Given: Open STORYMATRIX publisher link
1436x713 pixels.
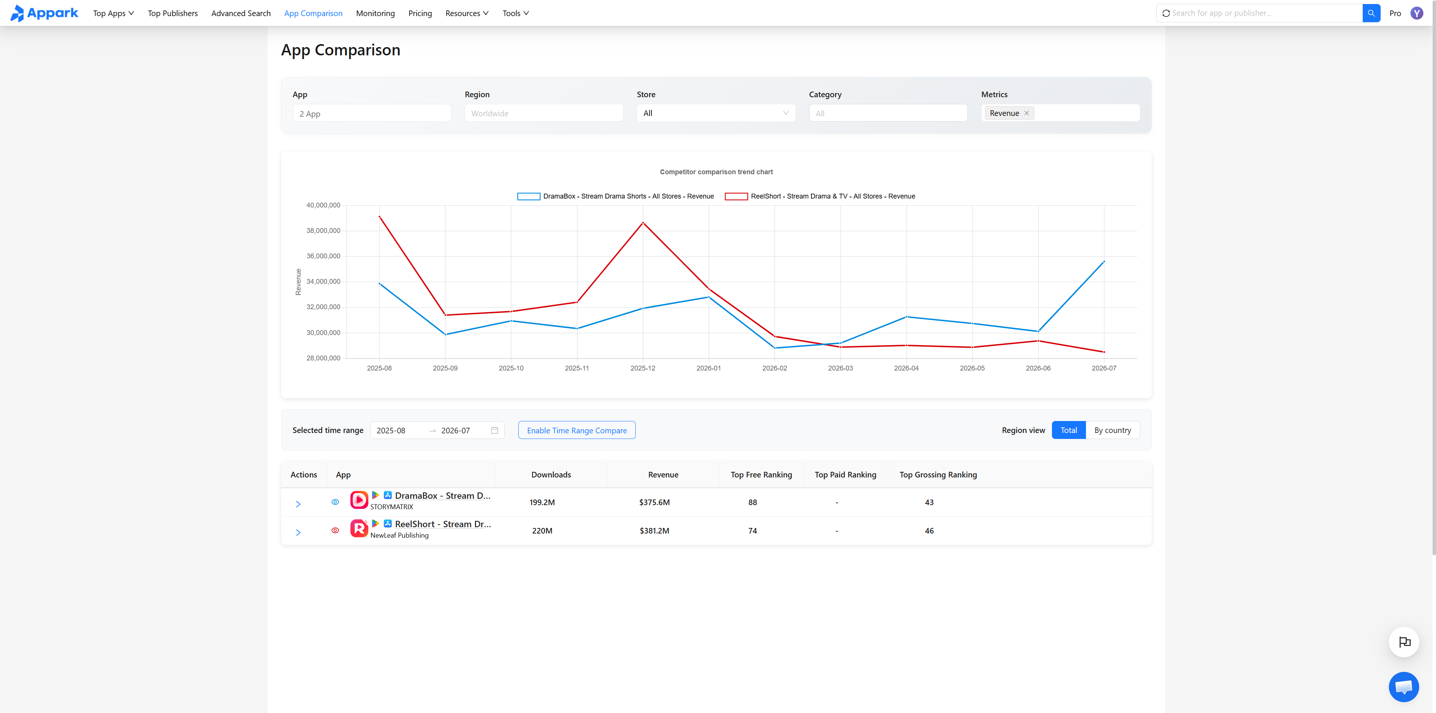Looking at the screenshot, I should coord(392,507).
